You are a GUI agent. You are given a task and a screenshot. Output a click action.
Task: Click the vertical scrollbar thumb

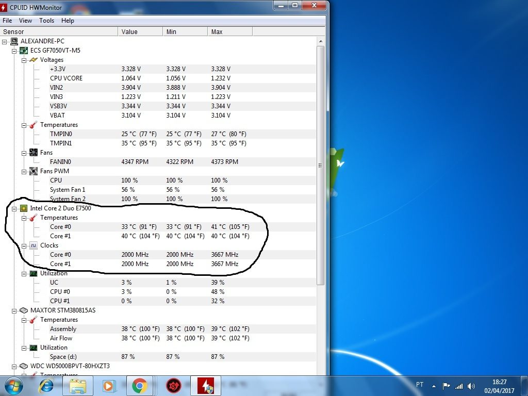coord(320,166)
